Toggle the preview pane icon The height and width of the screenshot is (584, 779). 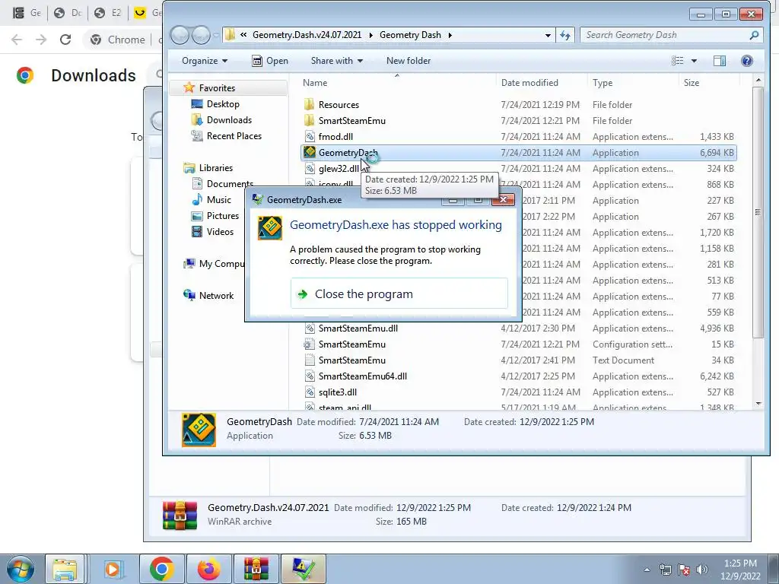(720, 61)
